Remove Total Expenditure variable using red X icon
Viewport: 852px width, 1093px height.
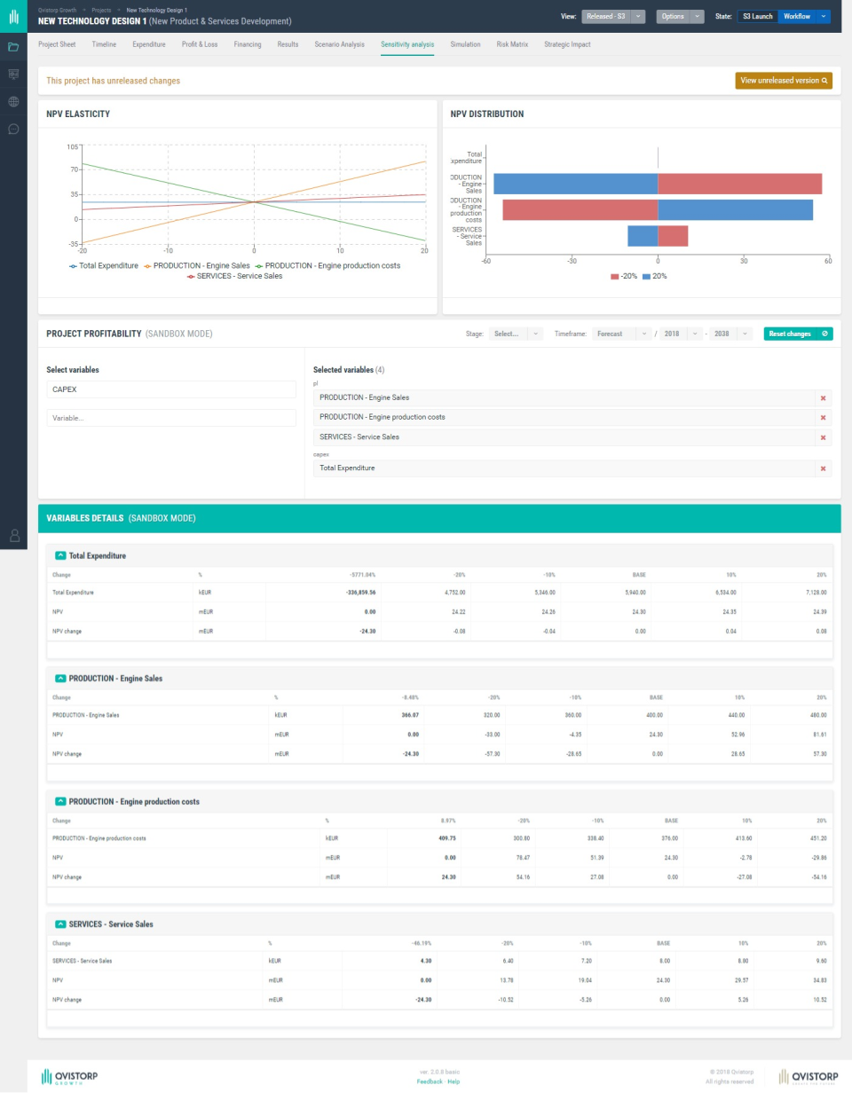point(824,468)
